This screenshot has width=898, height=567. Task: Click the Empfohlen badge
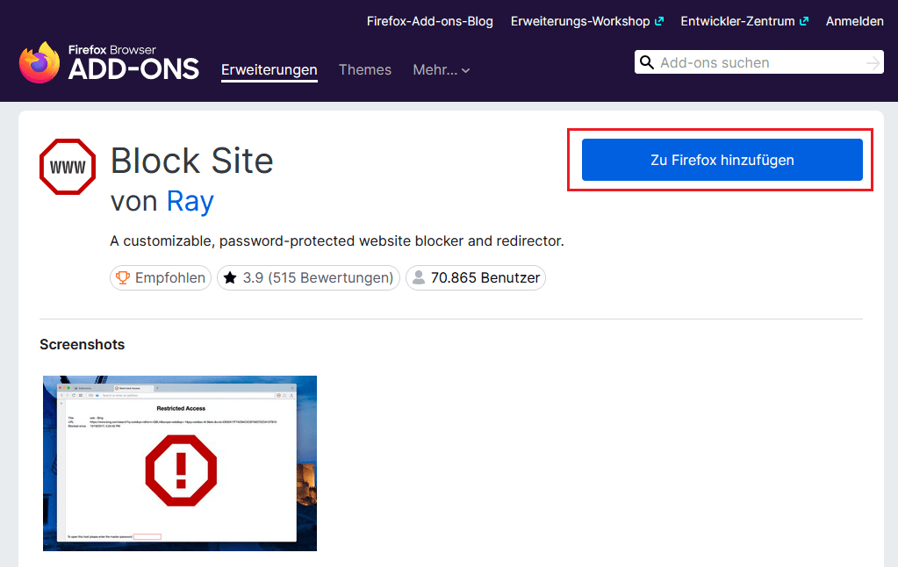click(x=160, y=277)
